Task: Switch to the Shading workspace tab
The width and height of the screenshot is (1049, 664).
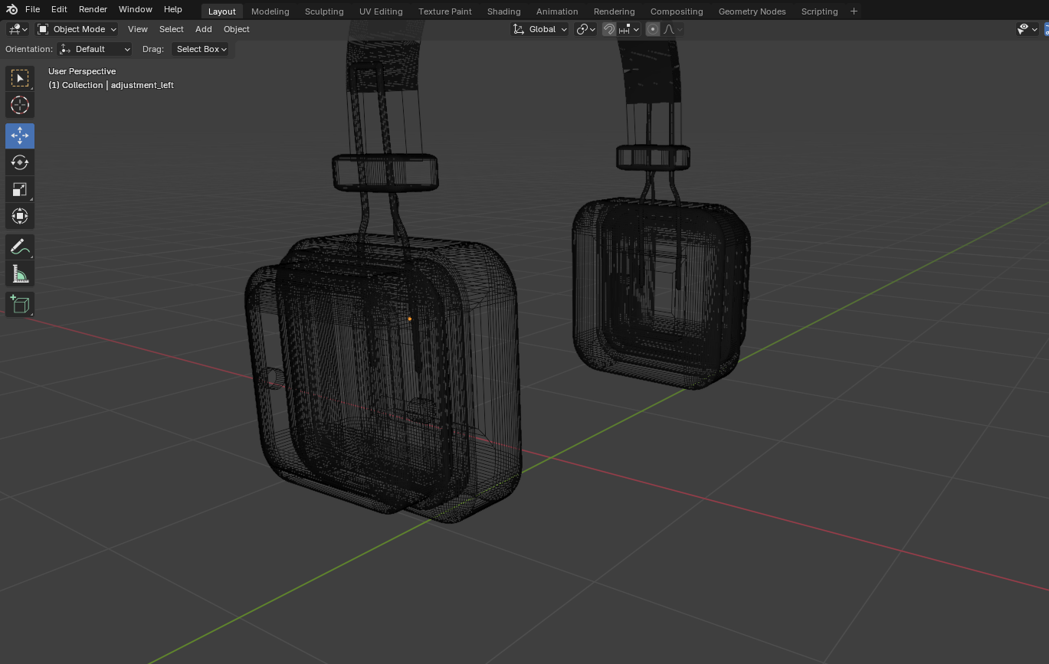Action: (503, 11)
